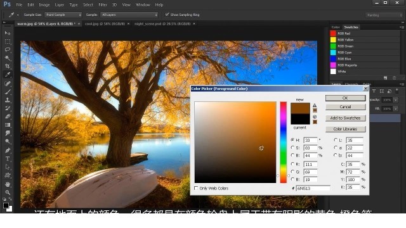Click the R value input field
The image size is (406, 228).
click(310, 164)
